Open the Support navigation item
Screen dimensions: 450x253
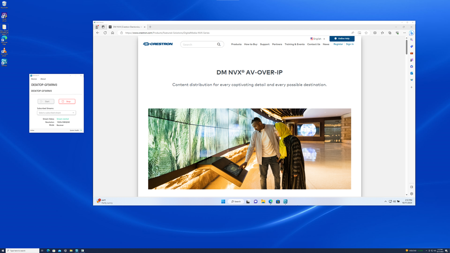tap(265, 44)
